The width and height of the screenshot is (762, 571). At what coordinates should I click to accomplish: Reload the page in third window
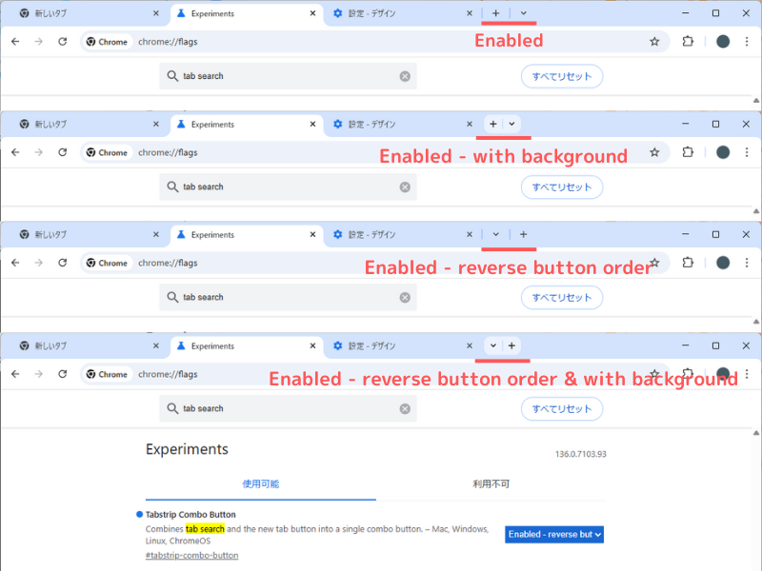(x=63, y=263)
